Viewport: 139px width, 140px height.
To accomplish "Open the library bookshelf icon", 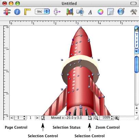I will [x=70, y=12].
